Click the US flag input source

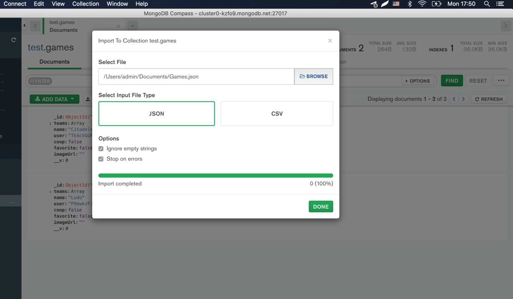tap(396, 4)
